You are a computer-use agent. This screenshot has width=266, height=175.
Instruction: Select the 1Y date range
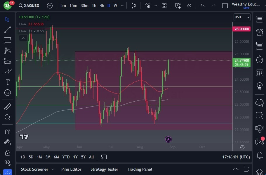point(75,157)
